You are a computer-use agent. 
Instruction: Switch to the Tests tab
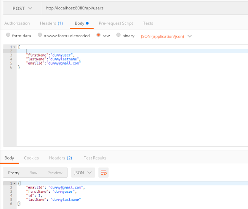click(148, 23)
